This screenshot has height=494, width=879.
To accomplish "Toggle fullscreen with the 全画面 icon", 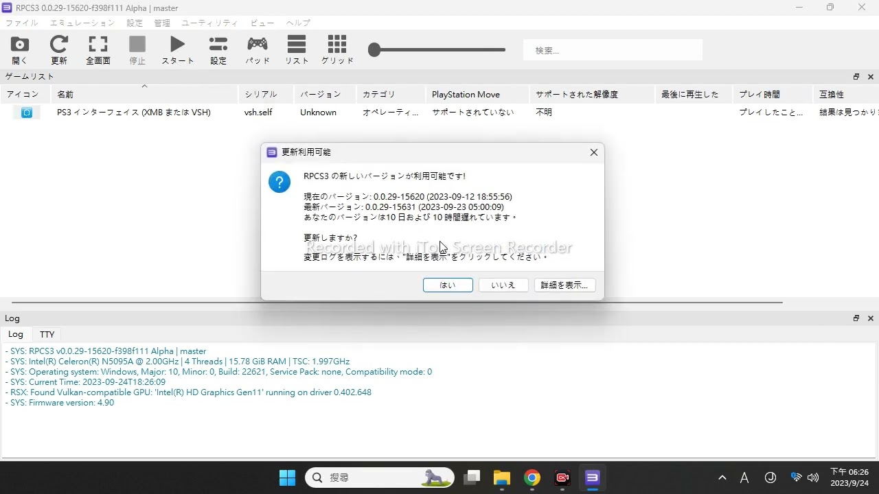I will pos(98,50).
